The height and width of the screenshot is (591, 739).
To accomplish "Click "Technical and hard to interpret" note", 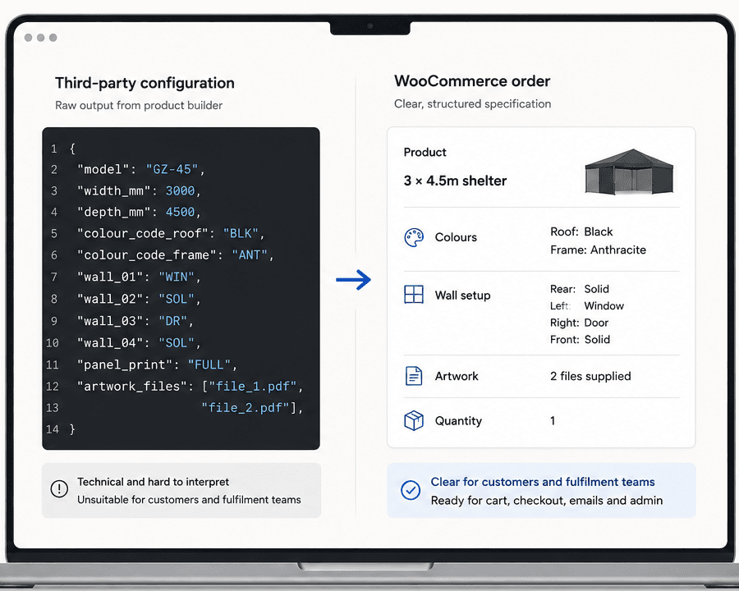I will click(x=154, y=482).
